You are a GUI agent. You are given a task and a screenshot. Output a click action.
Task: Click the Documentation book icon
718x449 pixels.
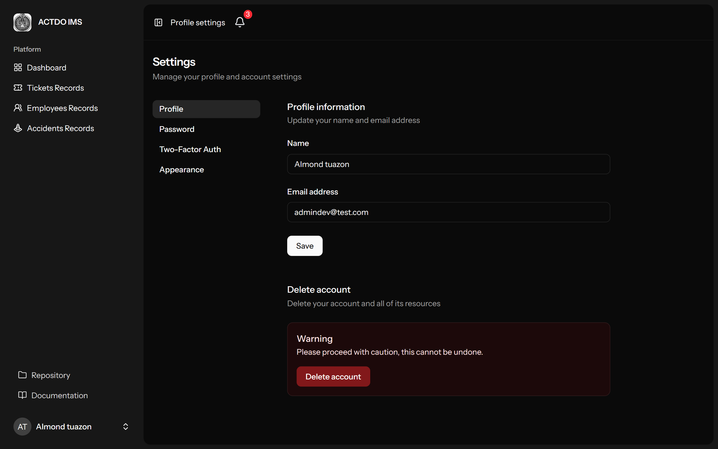tap(22, 395)
